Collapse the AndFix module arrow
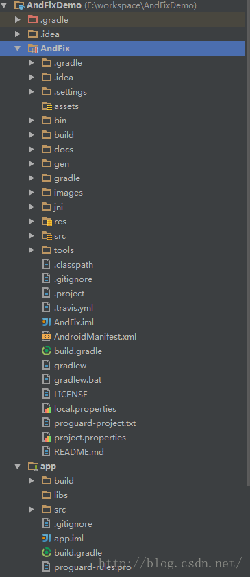Screen dimensions: 250x577 (17, 49)
